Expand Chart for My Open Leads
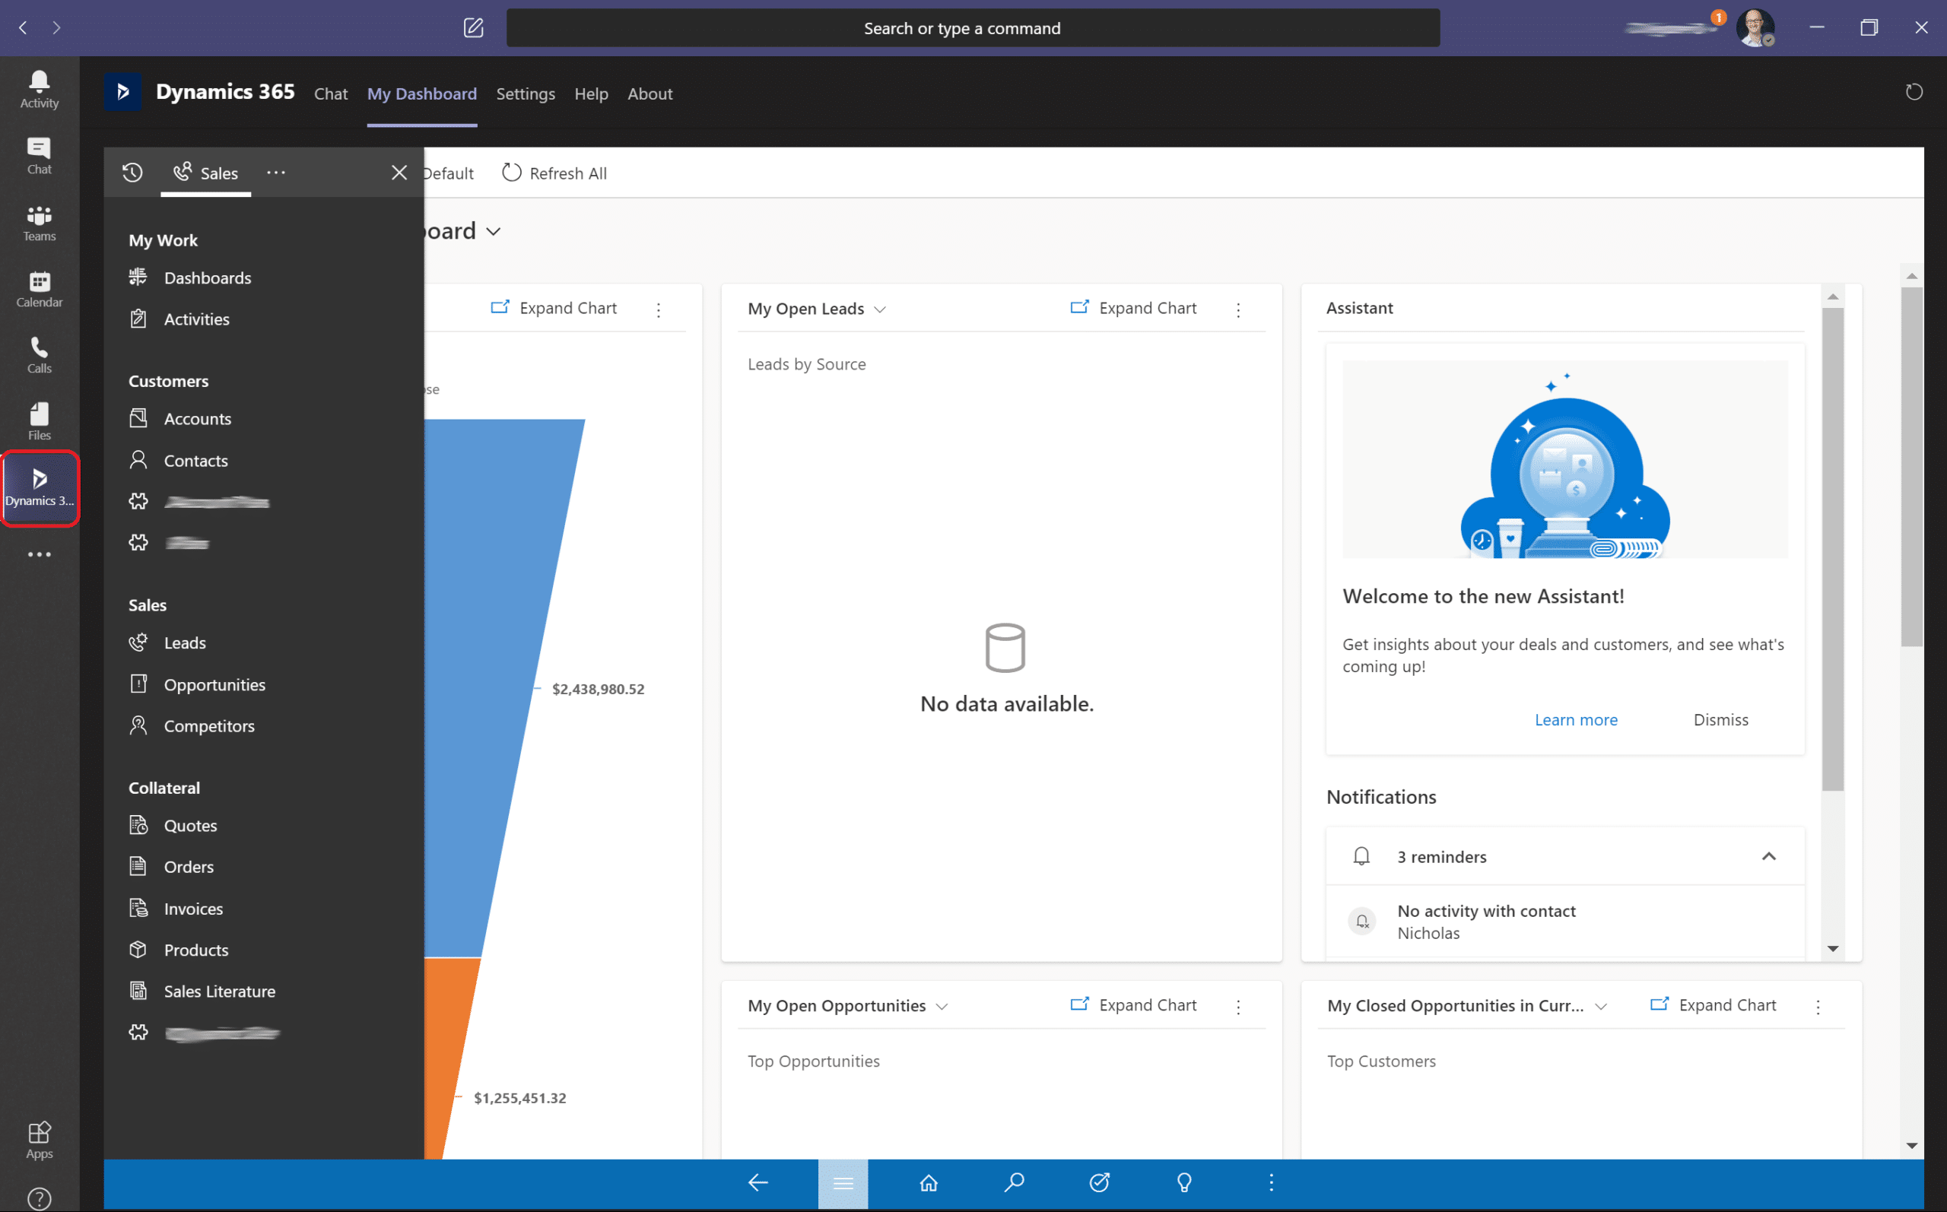This screenshot has height=1212, width=1947. 1132,309
